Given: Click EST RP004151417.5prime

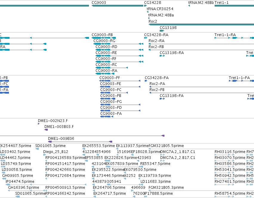Looking at the screenshot, I should tap(46, 167).
